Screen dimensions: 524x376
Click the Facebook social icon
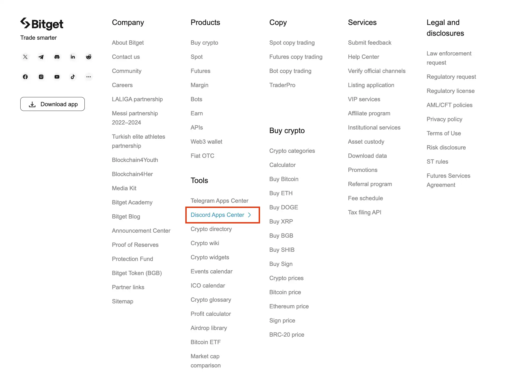(25, 77)
